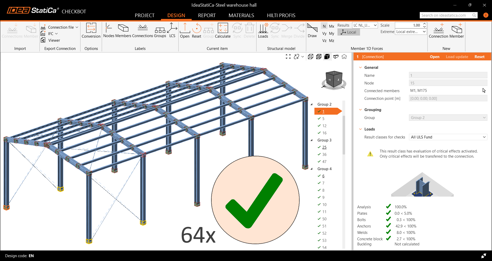Open the Result classes for checks dropdown

point(448,137)
